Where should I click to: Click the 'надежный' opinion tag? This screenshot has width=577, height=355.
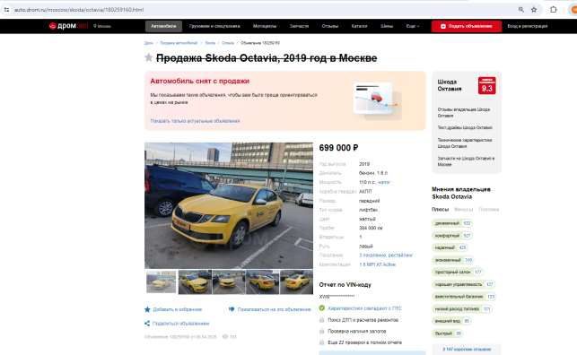450,247
